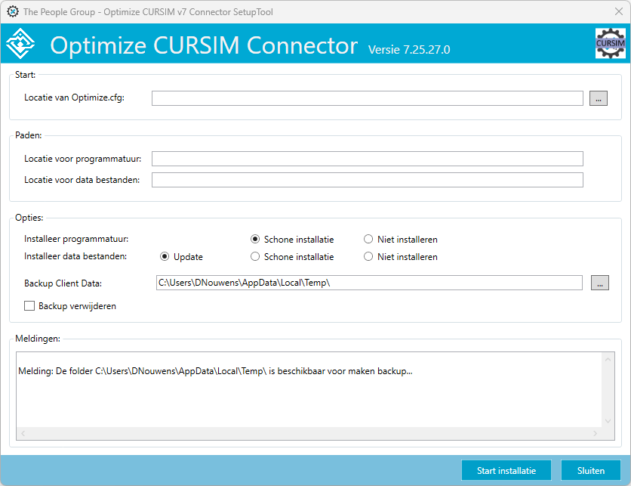Click scroll right arrow in Meldingen box
The image size is (631, 486).
click(x=596, y=433)
